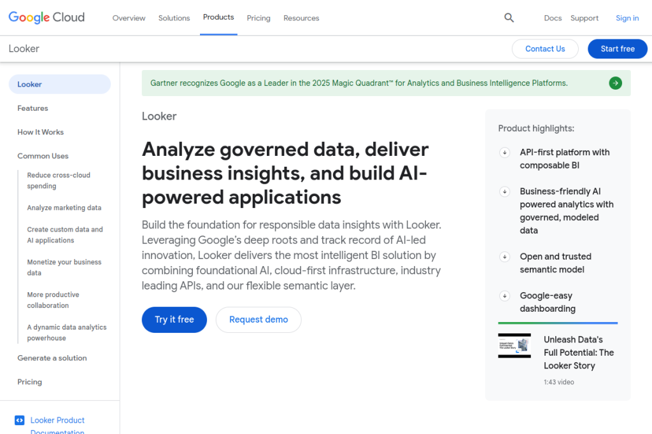Click API-first platform with composable BI text
The width and height of the screenshot is (652, 434).
(x=565, y=159)
